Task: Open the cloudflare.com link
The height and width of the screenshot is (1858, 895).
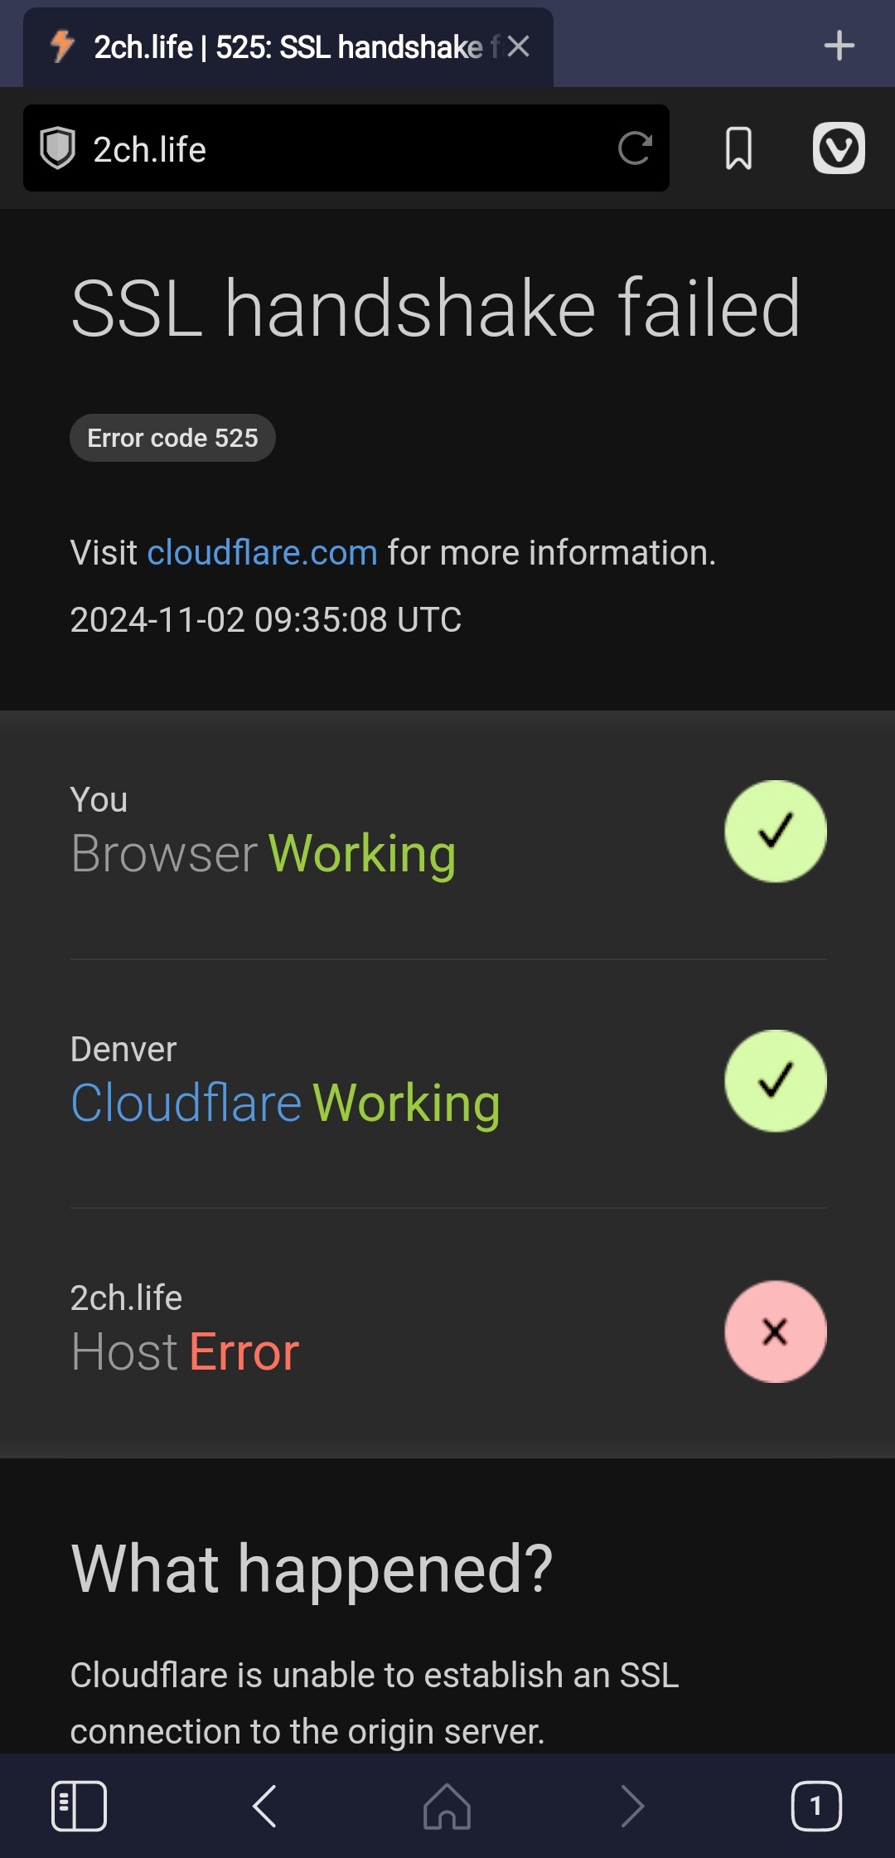Action: coord(263,552)
